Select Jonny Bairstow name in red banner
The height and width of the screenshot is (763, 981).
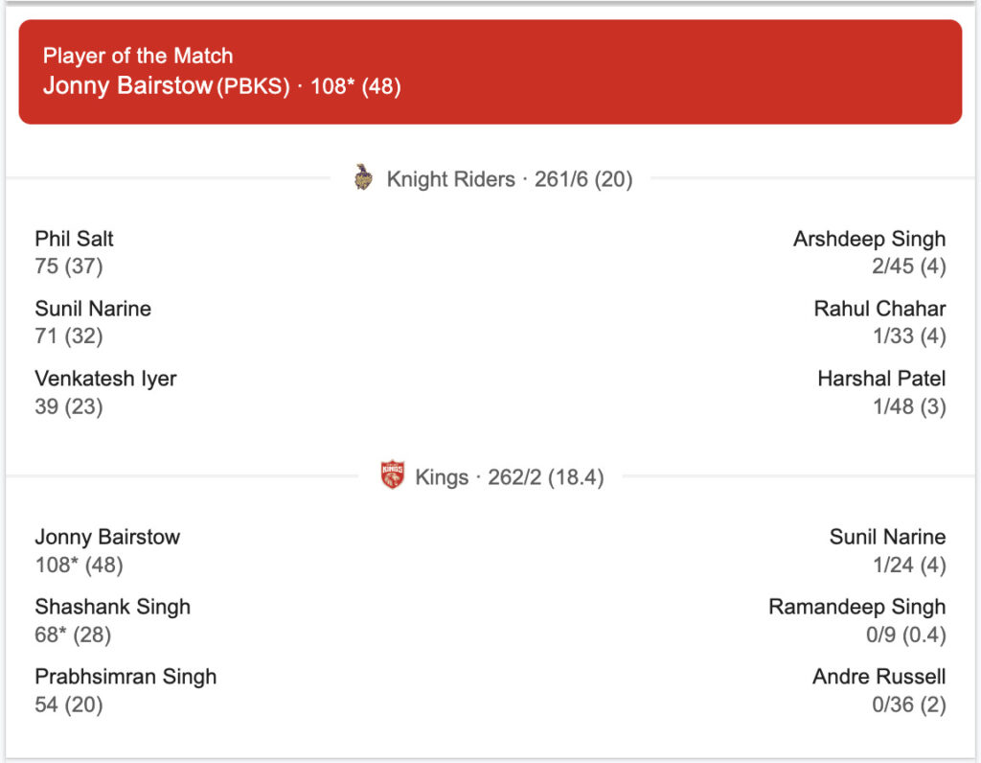click(127, 85)
